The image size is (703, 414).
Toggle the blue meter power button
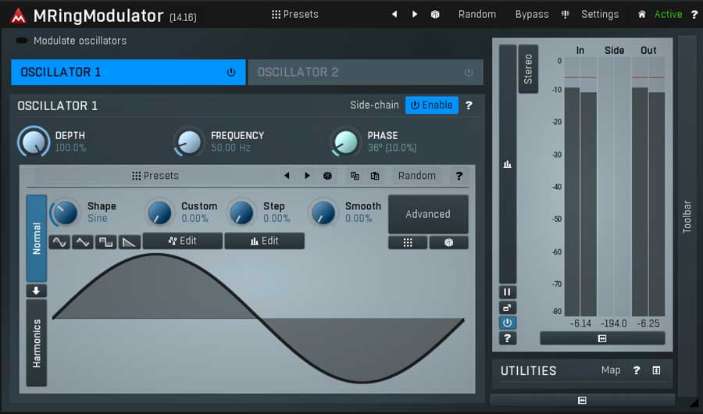508,323
